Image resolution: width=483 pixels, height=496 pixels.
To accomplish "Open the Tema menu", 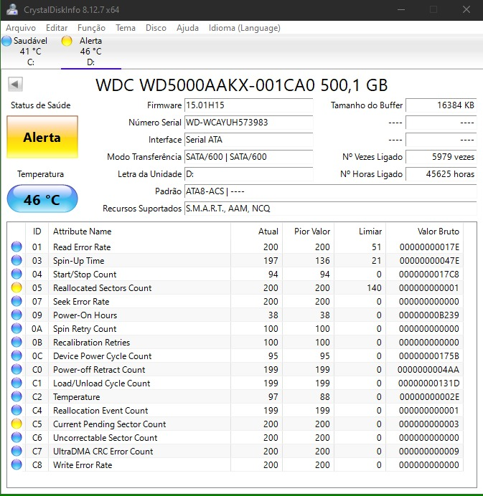I will pyautogui.click(x=126, y=28).
